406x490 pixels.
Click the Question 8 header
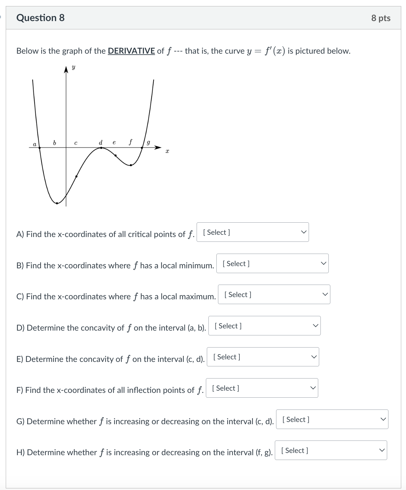(40, 18)
